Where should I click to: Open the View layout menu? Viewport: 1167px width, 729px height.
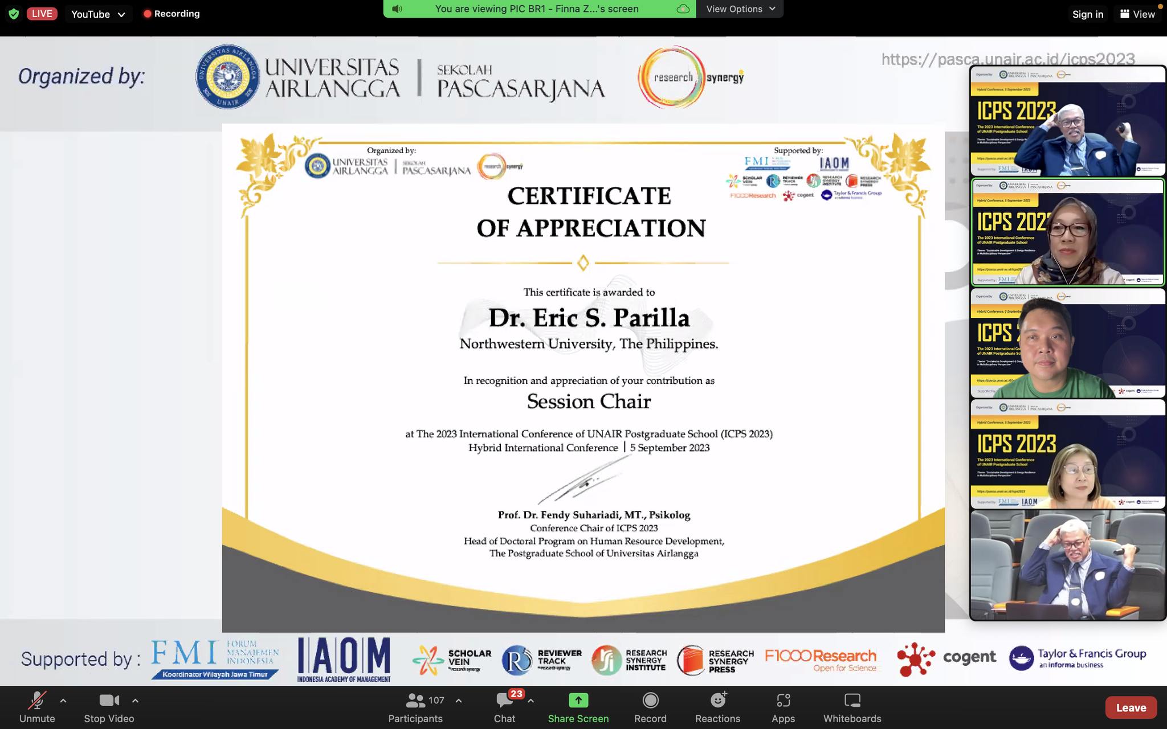coord(1137,14)
